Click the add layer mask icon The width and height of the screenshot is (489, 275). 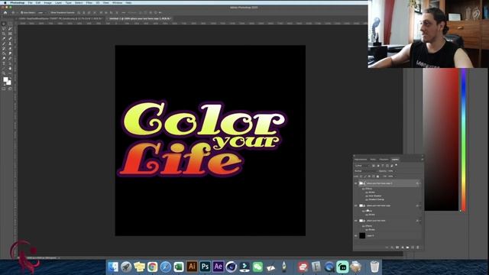(397, 247)
